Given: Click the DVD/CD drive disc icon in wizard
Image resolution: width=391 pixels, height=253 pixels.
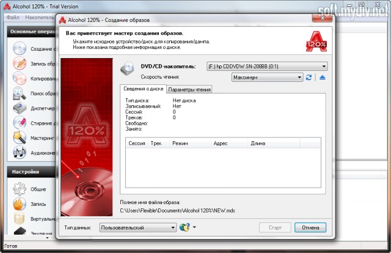Looking at the screenshot, I should coord(128,68).
